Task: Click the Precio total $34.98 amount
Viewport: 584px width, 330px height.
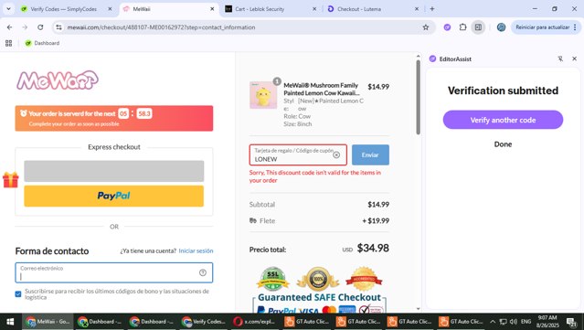Action: click(373, 248)
